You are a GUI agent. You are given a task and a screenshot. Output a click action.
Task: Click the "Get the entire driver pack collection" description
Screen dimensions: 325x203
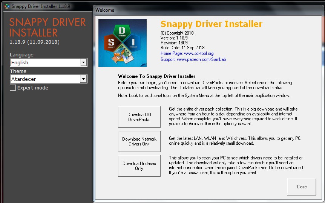click(233, 117)
